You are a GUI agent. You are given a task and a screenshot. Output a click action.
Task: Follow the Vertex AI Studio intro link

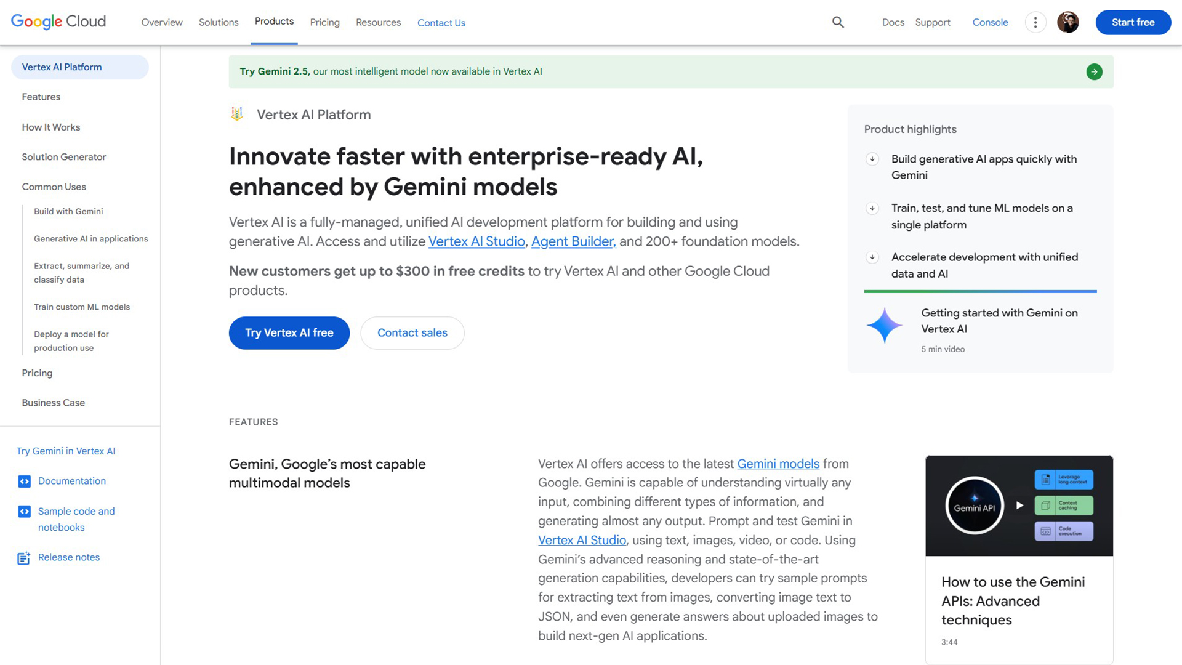pos(476,242)
